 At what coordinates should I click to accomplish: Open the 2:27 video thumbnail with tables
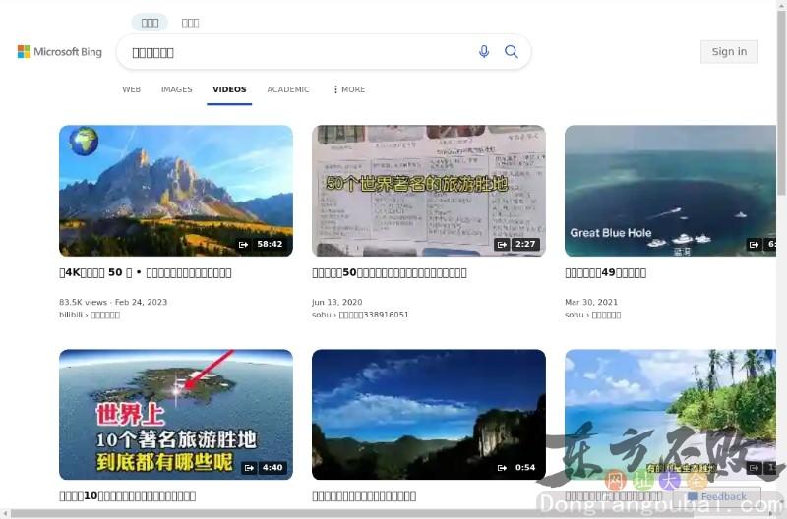pos(429,191)
